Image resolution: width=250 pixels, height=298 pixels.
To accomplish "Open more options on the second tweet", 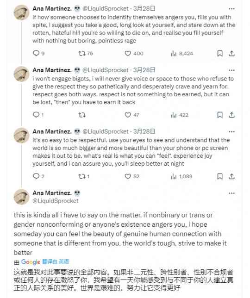I will pyautogui.click(x=231, y=70).
